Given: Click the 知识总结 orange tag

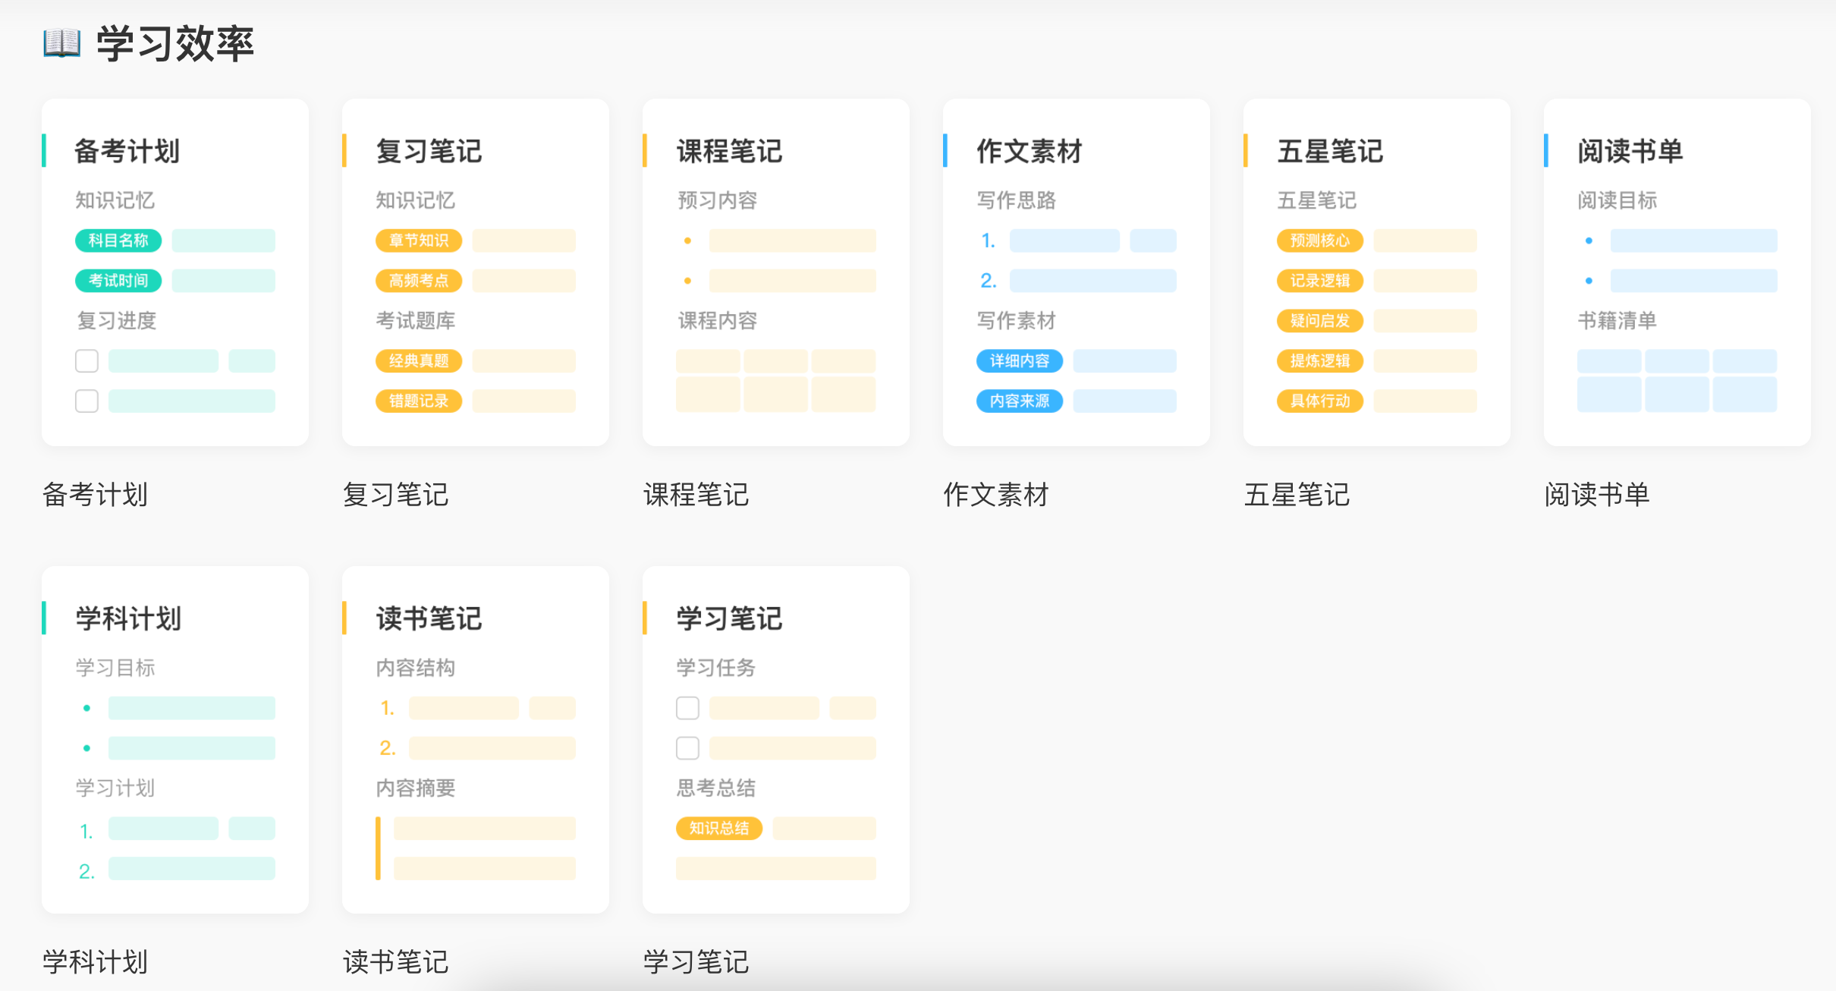Looking at the screenshot, I should (x=719, y=828).
